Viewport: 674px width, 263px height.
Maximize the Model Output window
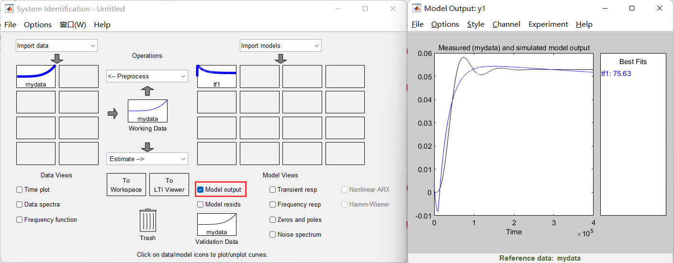tap(632, 8)
